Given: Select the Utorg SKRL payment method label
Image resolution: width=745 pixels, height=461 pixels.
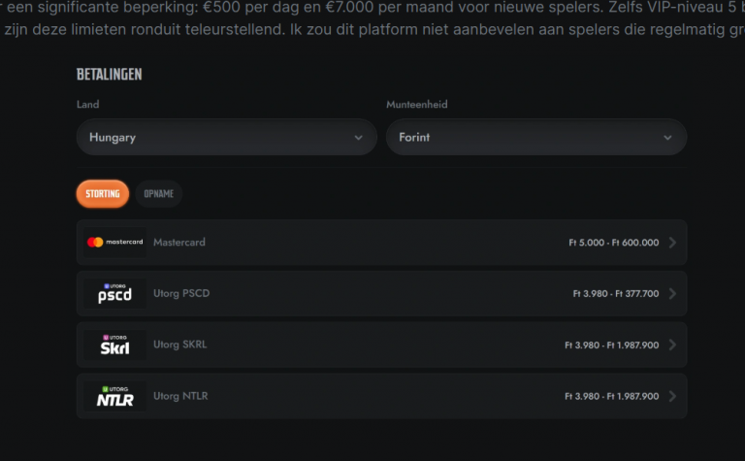Looking at the screenshot, I should tap(179, 345).
